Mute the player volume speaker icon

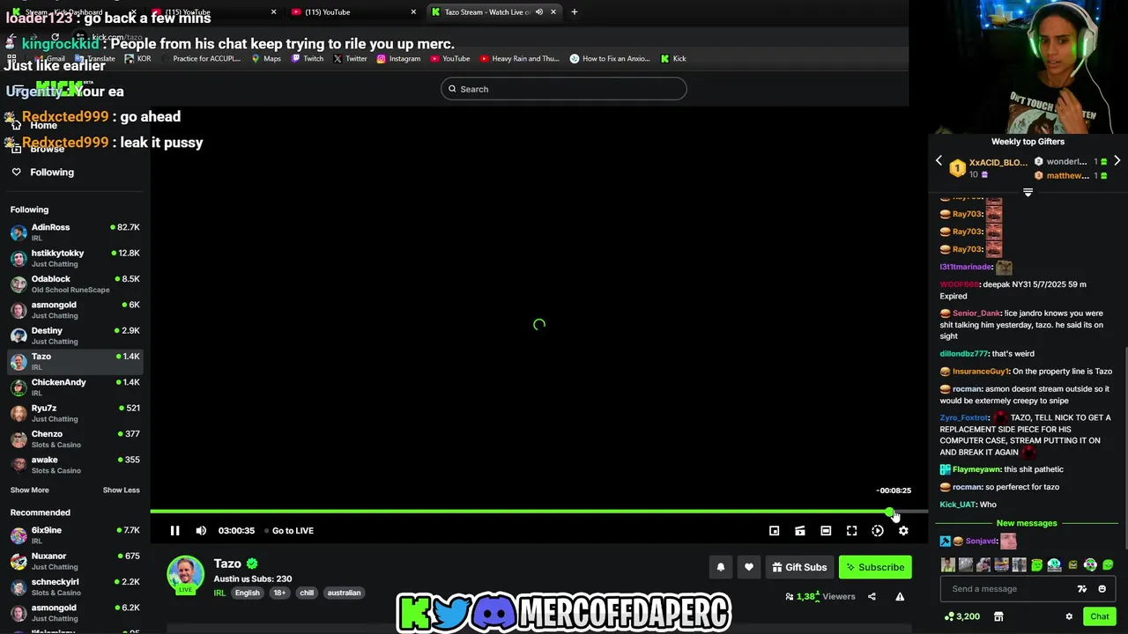[201, 530]
